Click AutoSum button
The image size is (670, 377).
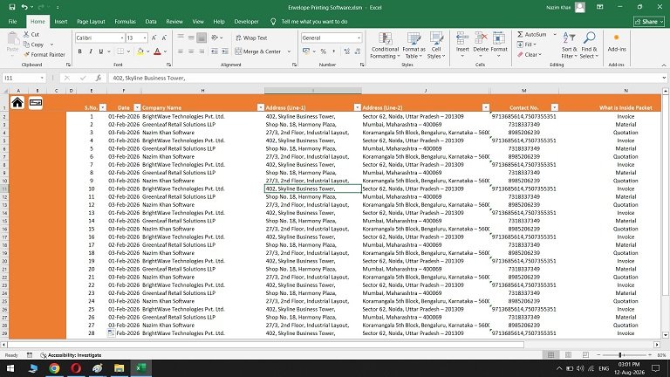coord(532,34)
